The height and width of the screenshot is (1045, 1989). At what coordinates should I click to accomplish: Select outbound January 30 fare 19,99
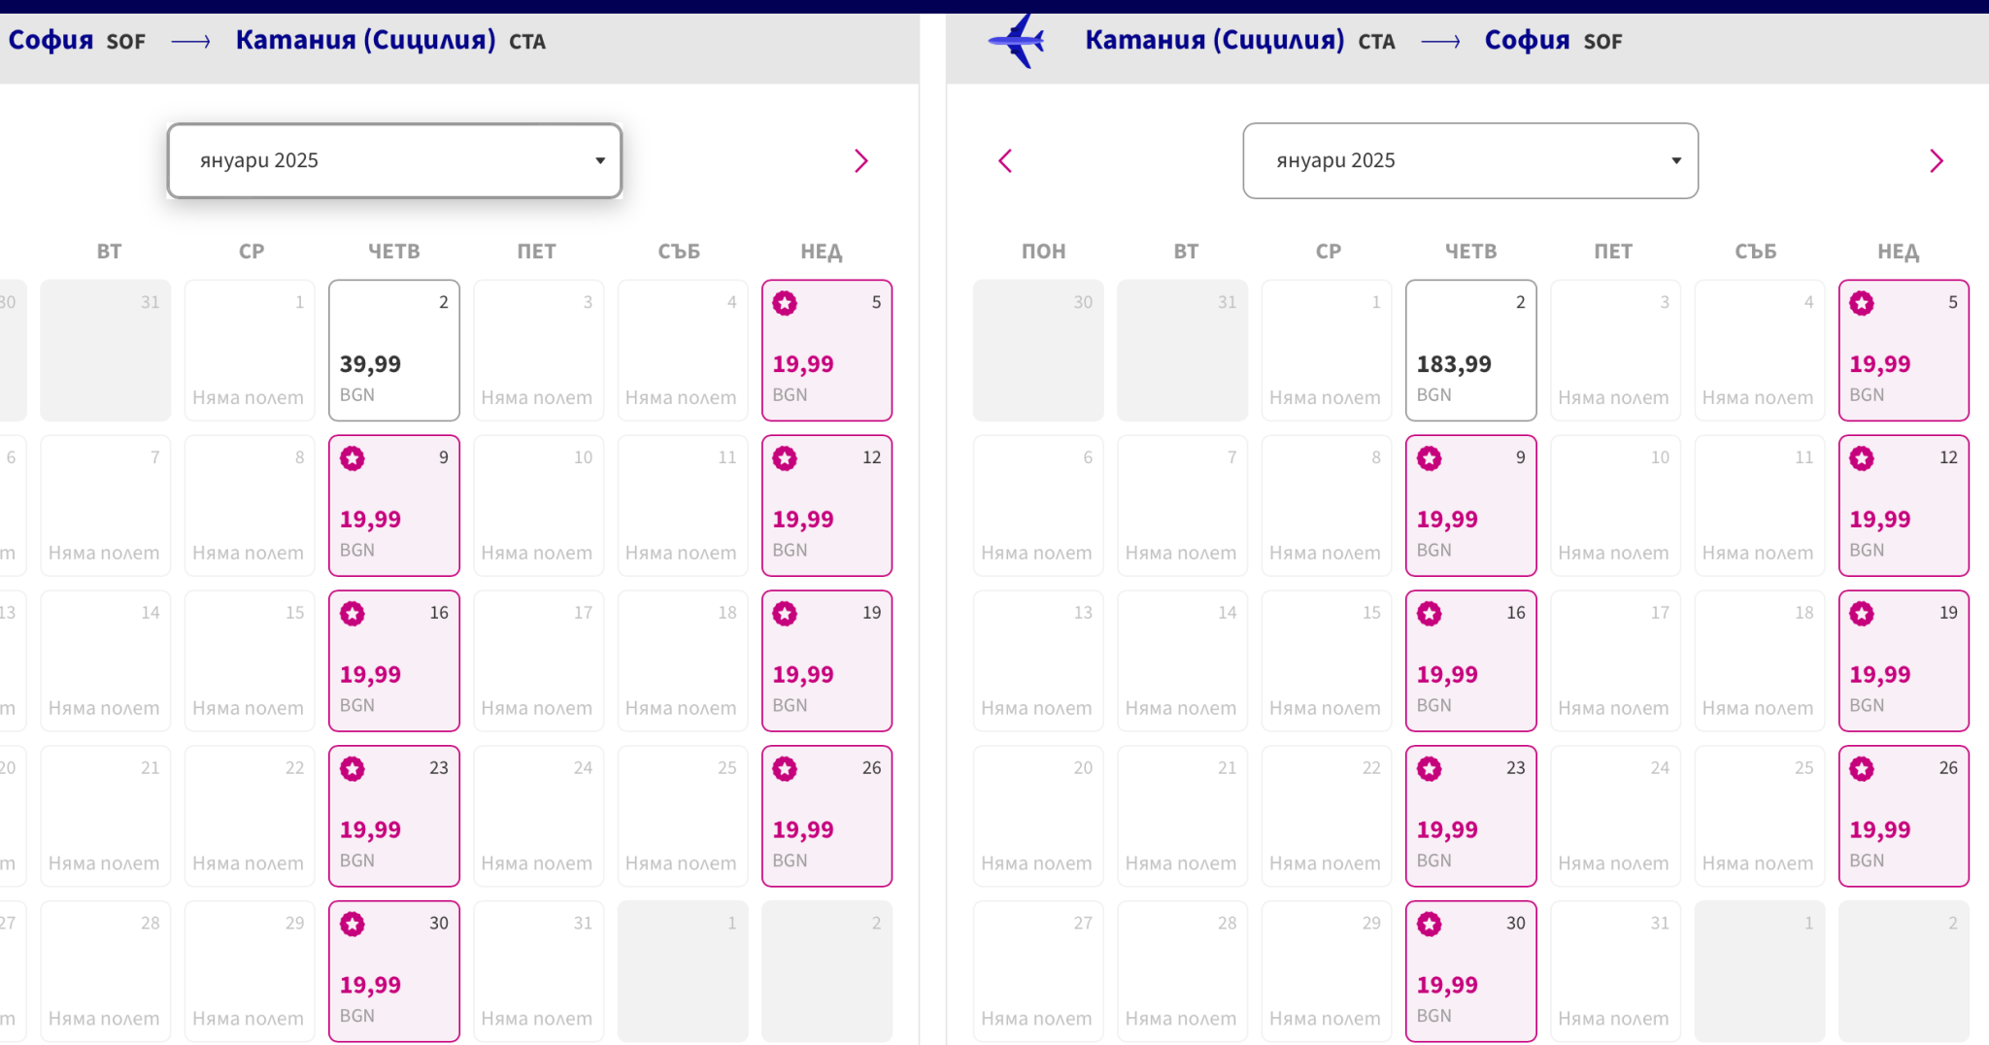pyautogui.click(x=394, y=972)
